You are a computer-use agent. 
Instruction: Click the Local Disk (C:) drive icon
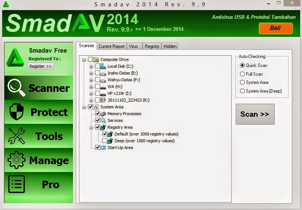point(103,66)
